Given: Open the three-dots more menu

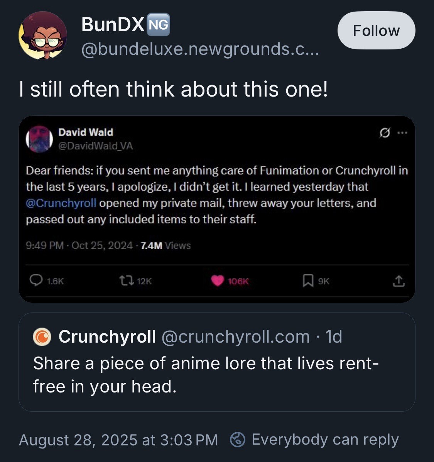Looking at the screenshot, I should (402, 133).
